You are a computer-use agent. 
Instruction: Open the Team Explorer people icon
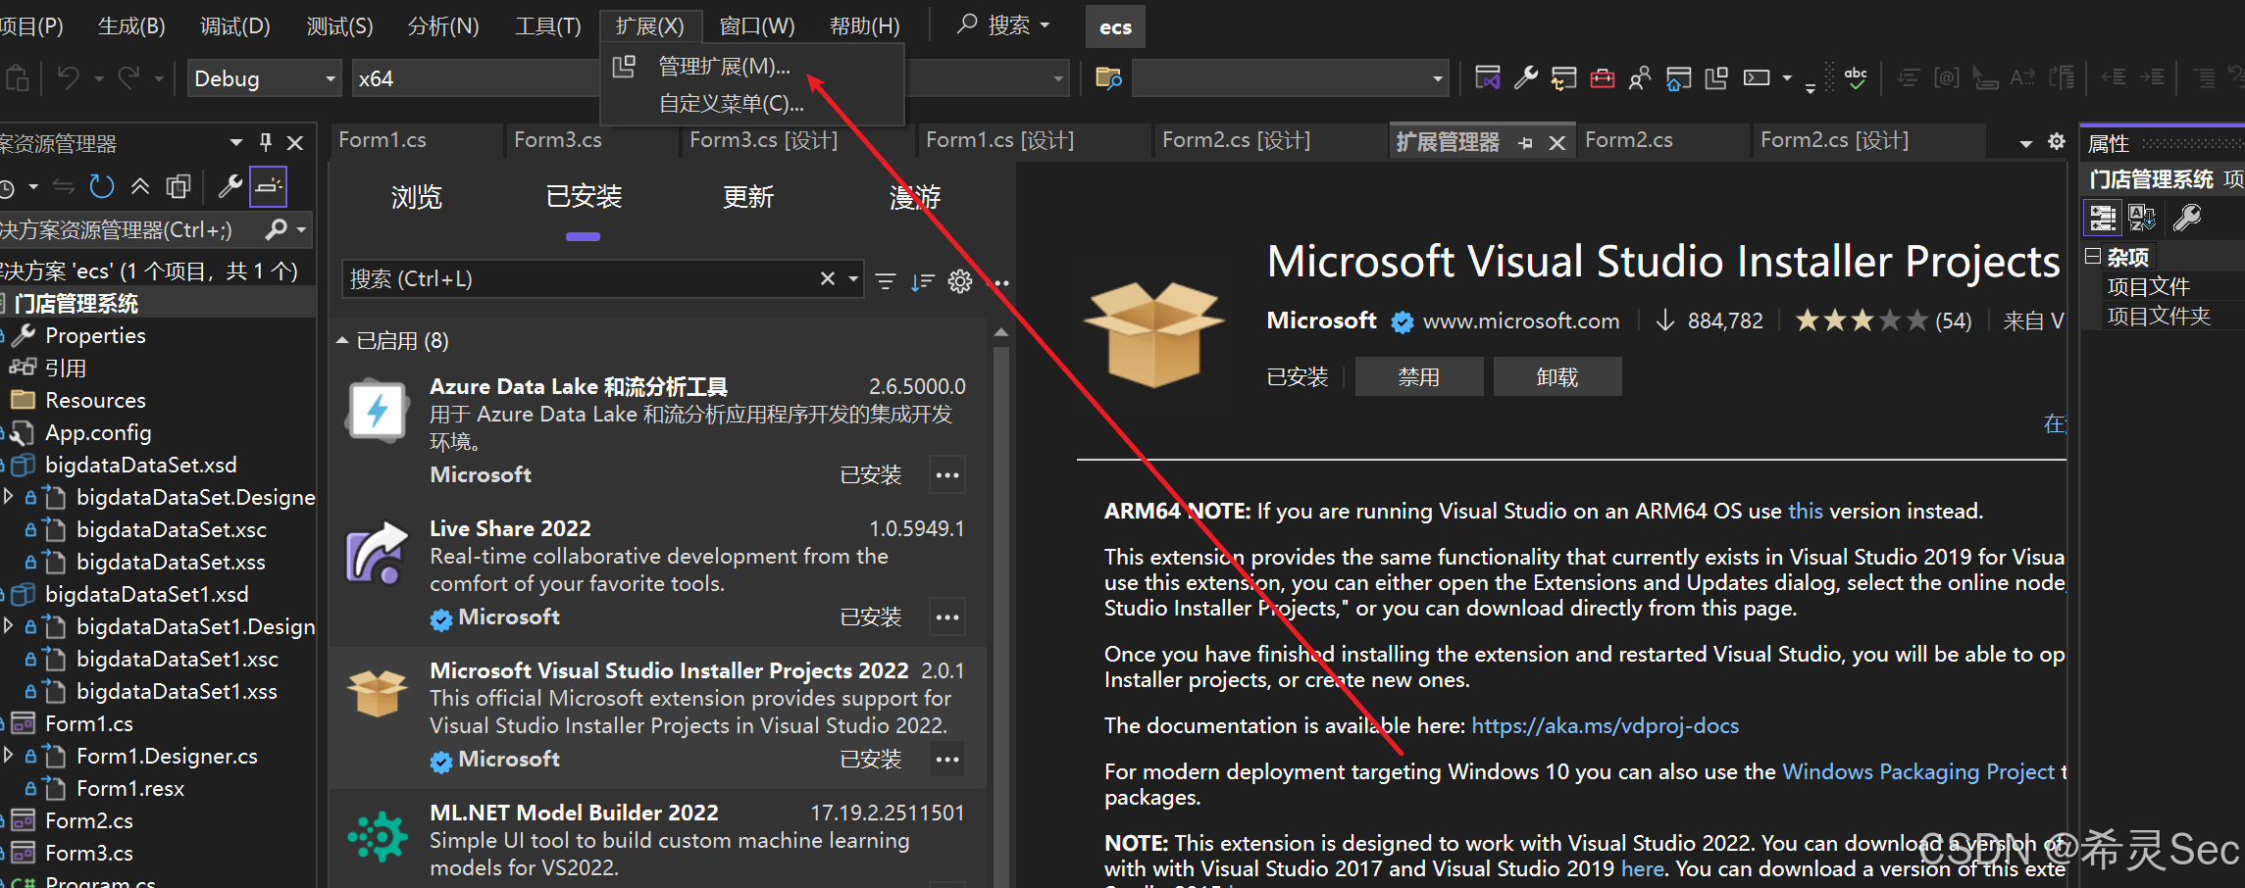click(x=1640, y=78)
